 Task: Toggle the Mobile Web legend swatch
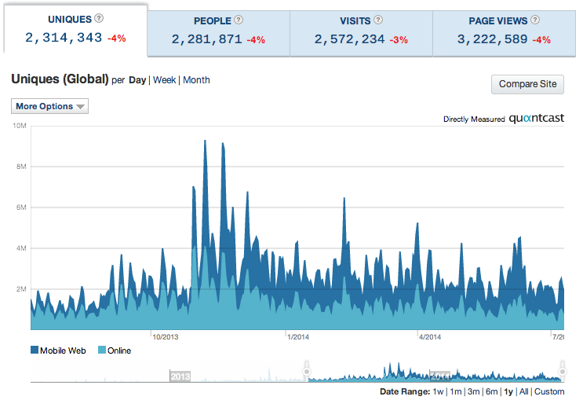(x=35, y=350)
